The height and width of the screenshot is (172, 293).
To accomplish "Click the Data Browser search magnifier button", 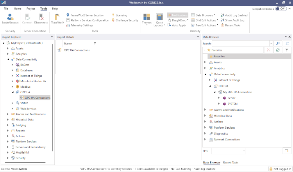I will [278, 43].
